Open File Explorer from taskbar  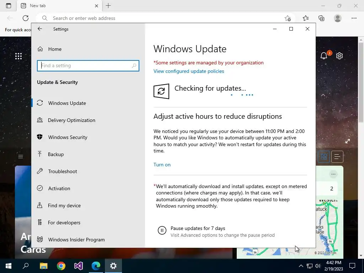click(x=43, y=266)
